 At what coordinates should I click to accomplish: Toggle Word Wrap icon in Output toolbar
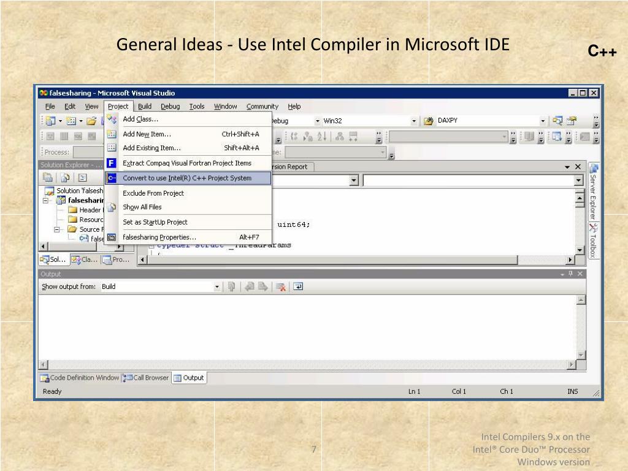point(298,287)
